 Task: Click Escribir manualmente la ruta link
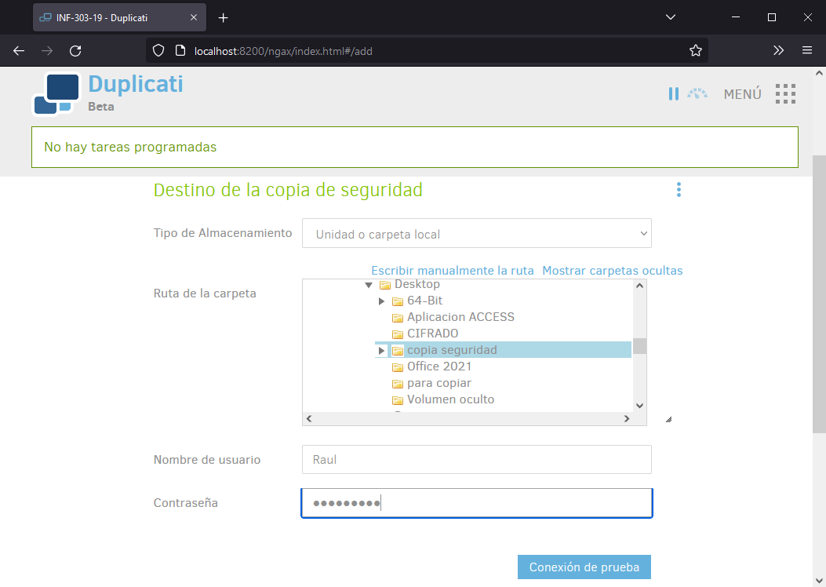(452, 271)
